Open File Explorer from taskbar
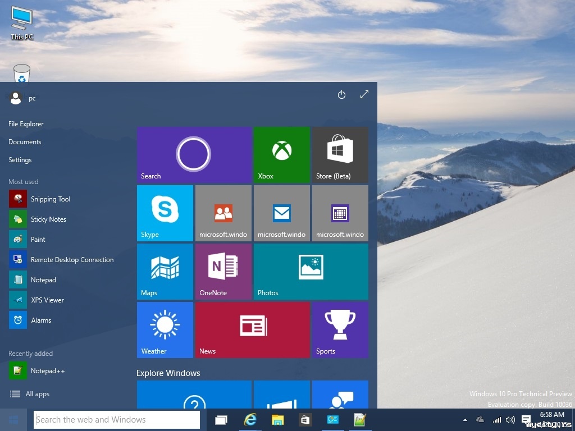 (277, 420)
